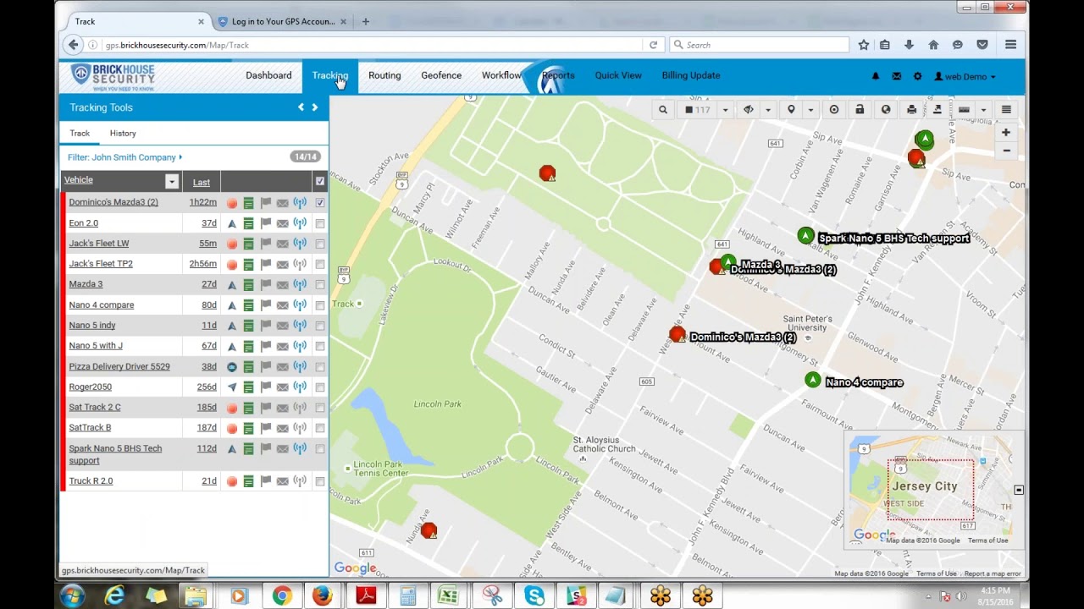Screen dimensions: 1084x609
Task: Expand the visibility eye dropdown arrow
Action: (768, 110)
